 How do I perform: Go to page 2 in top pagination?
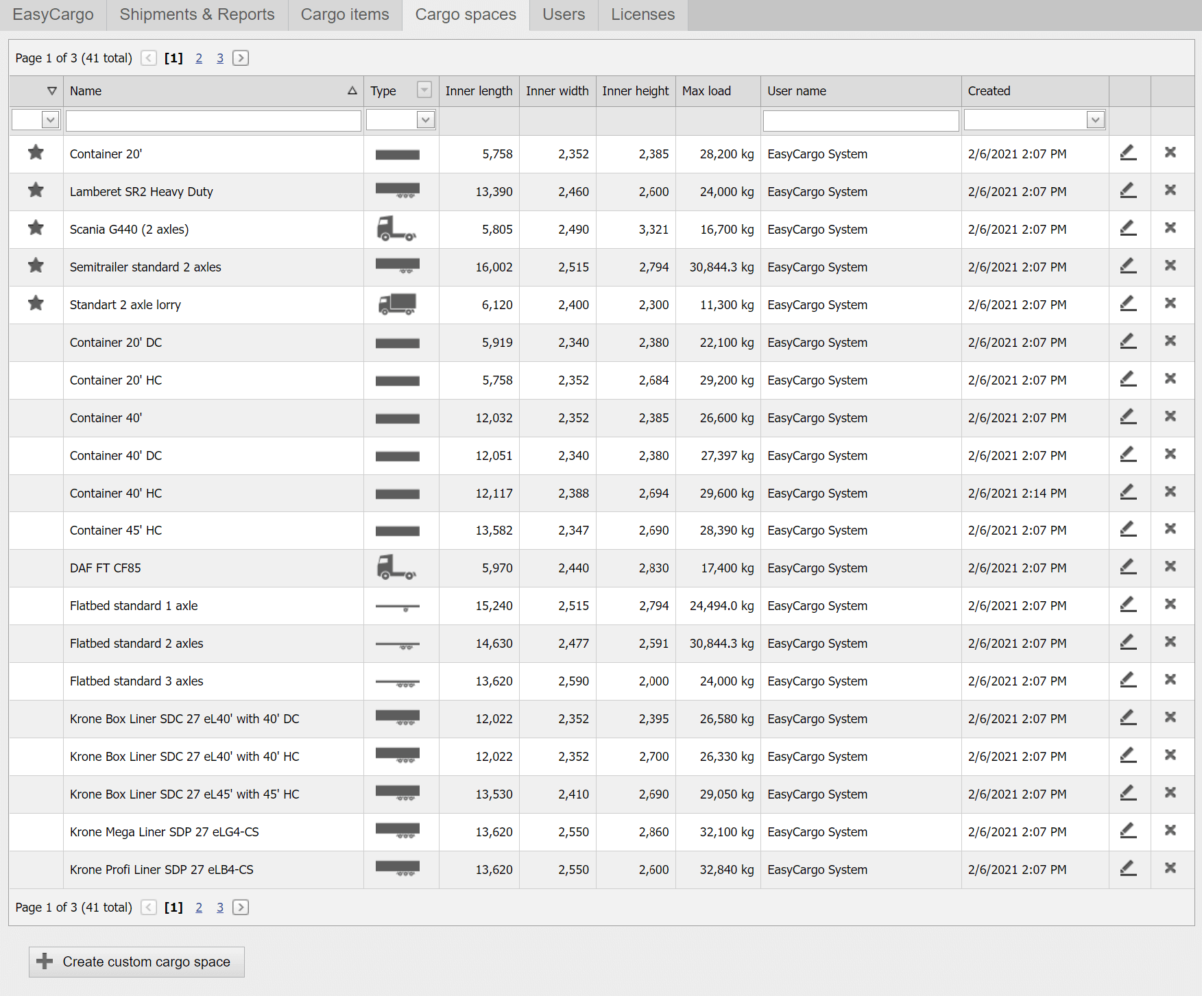[199, 58]
